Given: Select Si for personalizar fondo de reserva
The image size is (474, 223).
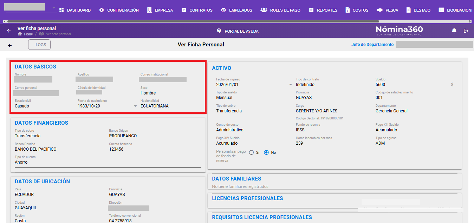Looking at the screenshot, I should click(x=251, y=152).
